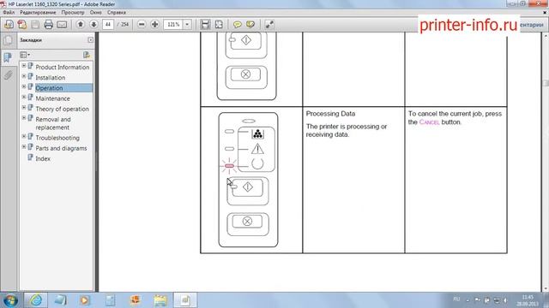The width and height of the screenshot is (549, 308).
Task: Expand the Theory of operation bookmark
Action: tap(24, 108)
